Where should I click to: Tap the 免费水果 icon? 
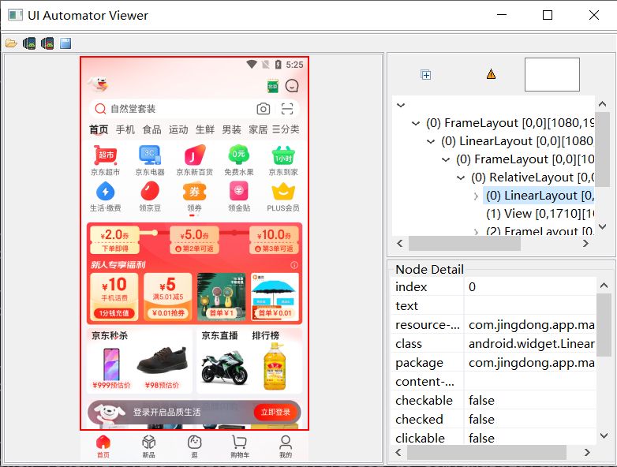(239, 160)
